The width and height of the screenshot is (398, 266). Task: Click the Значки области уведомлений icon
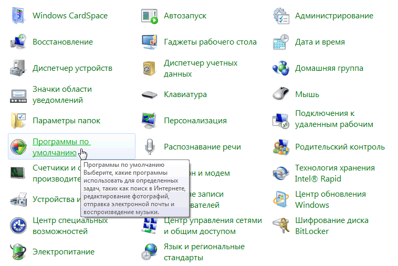click(18, 96)
